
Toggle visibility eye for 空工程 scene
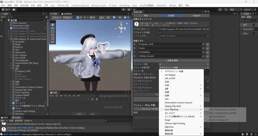pos(2,20)
